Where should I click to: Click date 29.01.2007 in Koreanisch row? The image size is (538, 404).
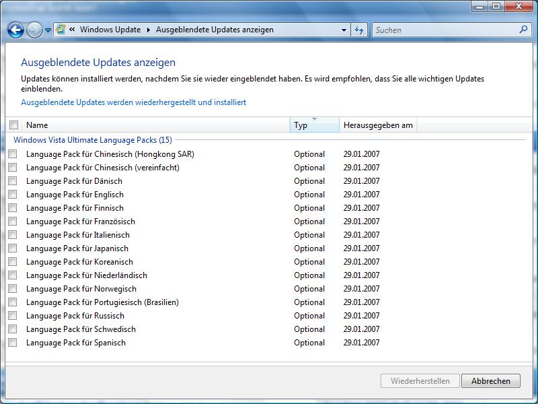(x=362, y=262)
